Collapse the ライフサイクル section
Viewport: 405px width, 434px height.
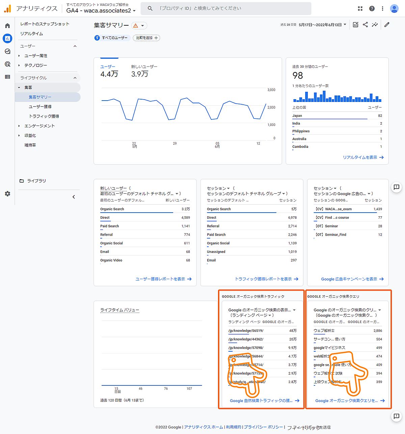point(75,78)
